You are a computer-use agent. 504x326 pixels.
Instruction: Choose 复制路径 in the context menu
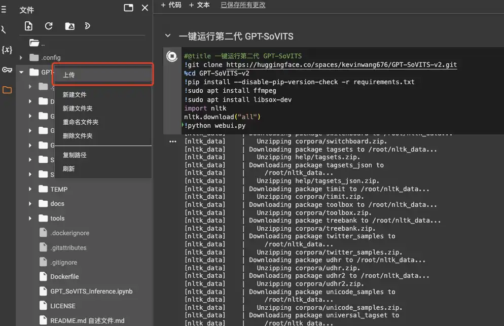[103, 155]
